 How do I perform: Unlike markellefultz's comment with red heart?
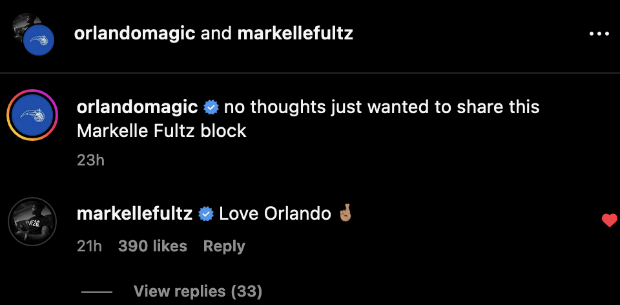click(609, 221)
